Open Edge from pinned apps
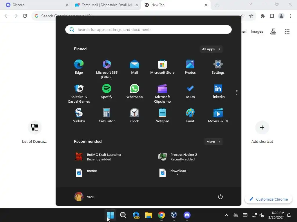This screenshot has height=222, width=297. pyautogui.click(x=79, y=67)
